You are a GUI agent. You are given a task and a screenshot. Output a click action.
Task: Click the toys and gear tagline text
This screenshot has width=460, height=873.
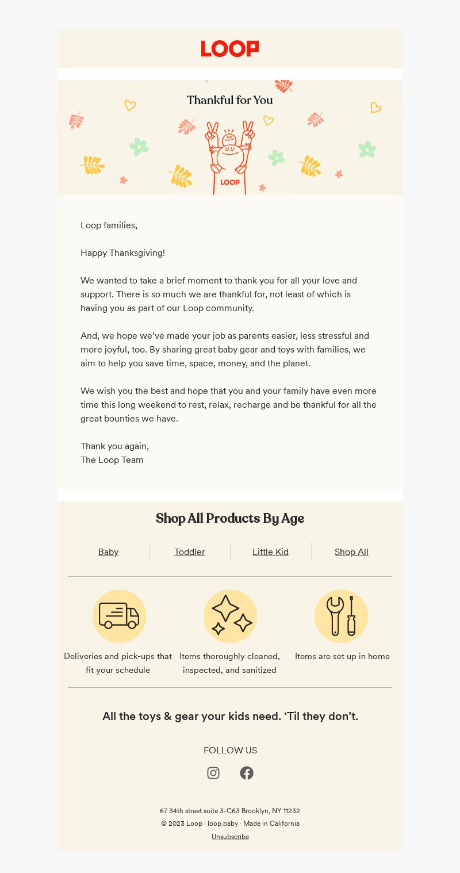coord(230,716)
